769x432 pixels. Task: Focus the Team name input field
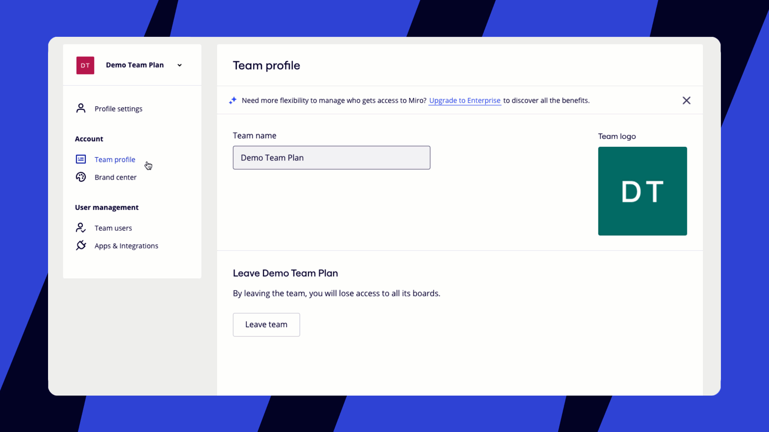(331, 158)
